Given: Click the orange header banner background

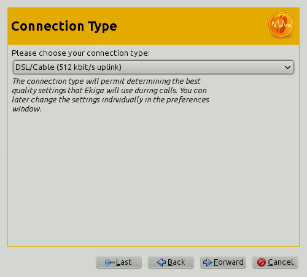Looking at the screenshot, I should [x=184, y=26].
